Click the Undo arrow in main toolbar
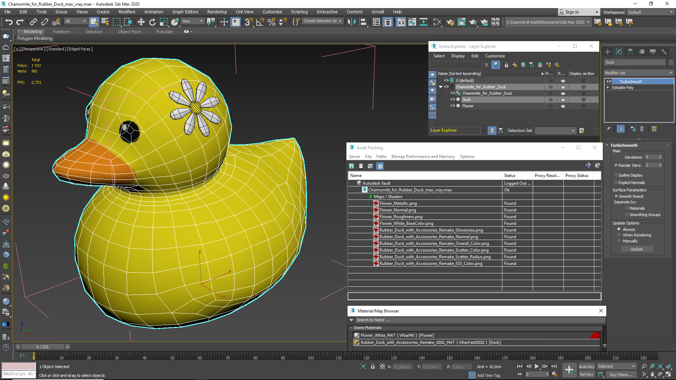Image resolution: width=676 pixels, height=380 pixels. [9, 22]
